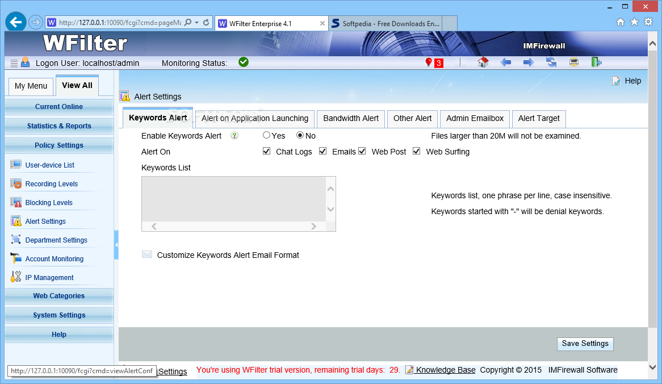Open the favorites star icon
662x384 pixels.
click(x=634, y=22)
